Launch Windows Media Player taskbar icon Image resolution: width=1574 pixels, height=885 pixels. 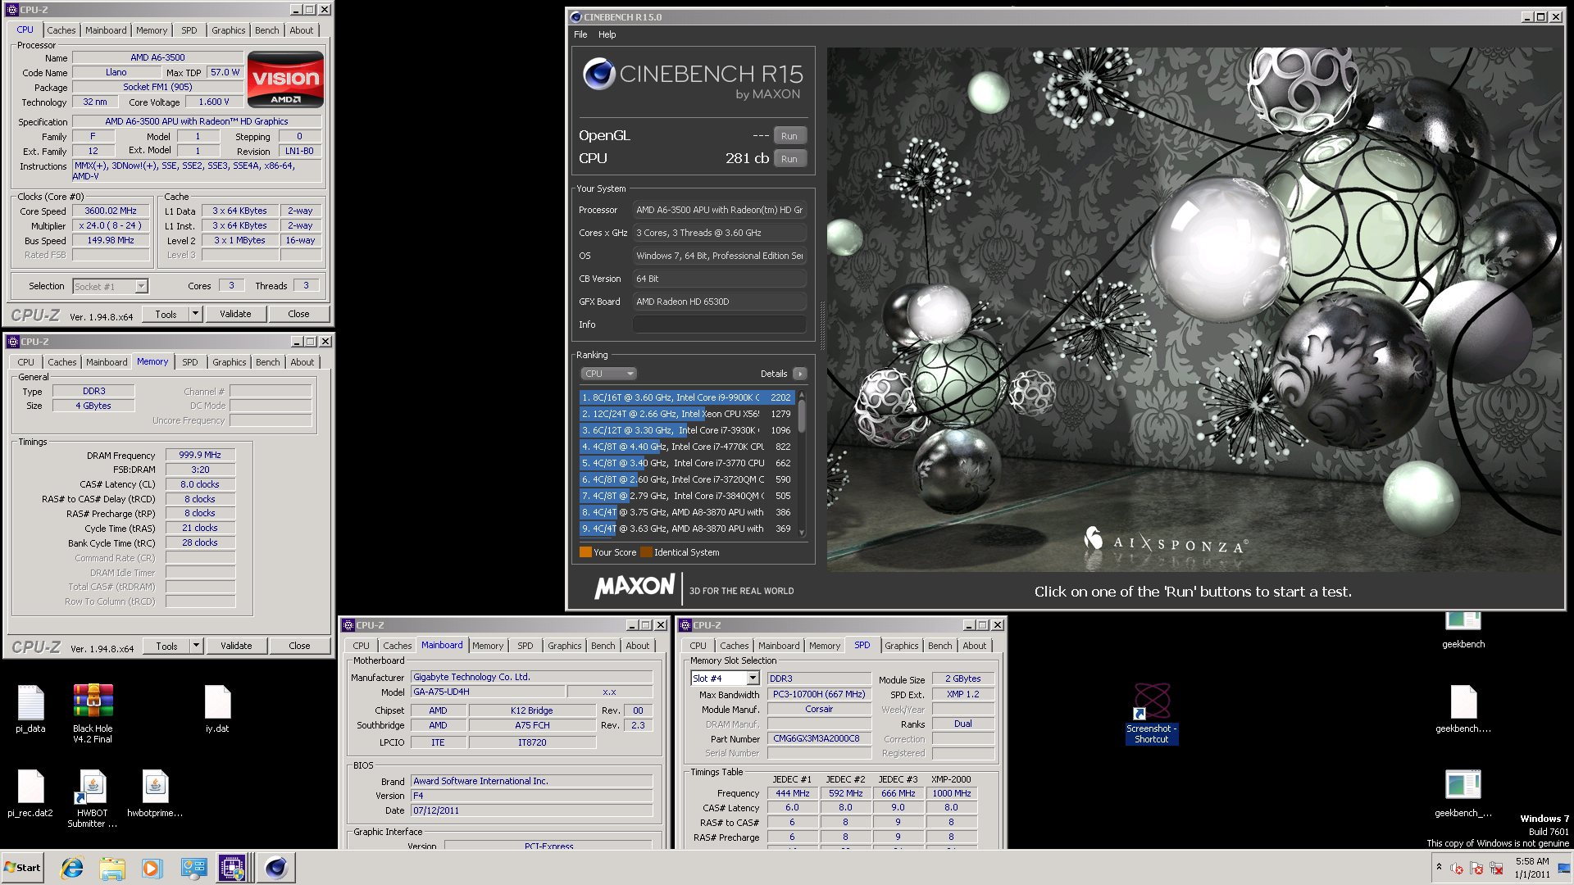(152, 868)
